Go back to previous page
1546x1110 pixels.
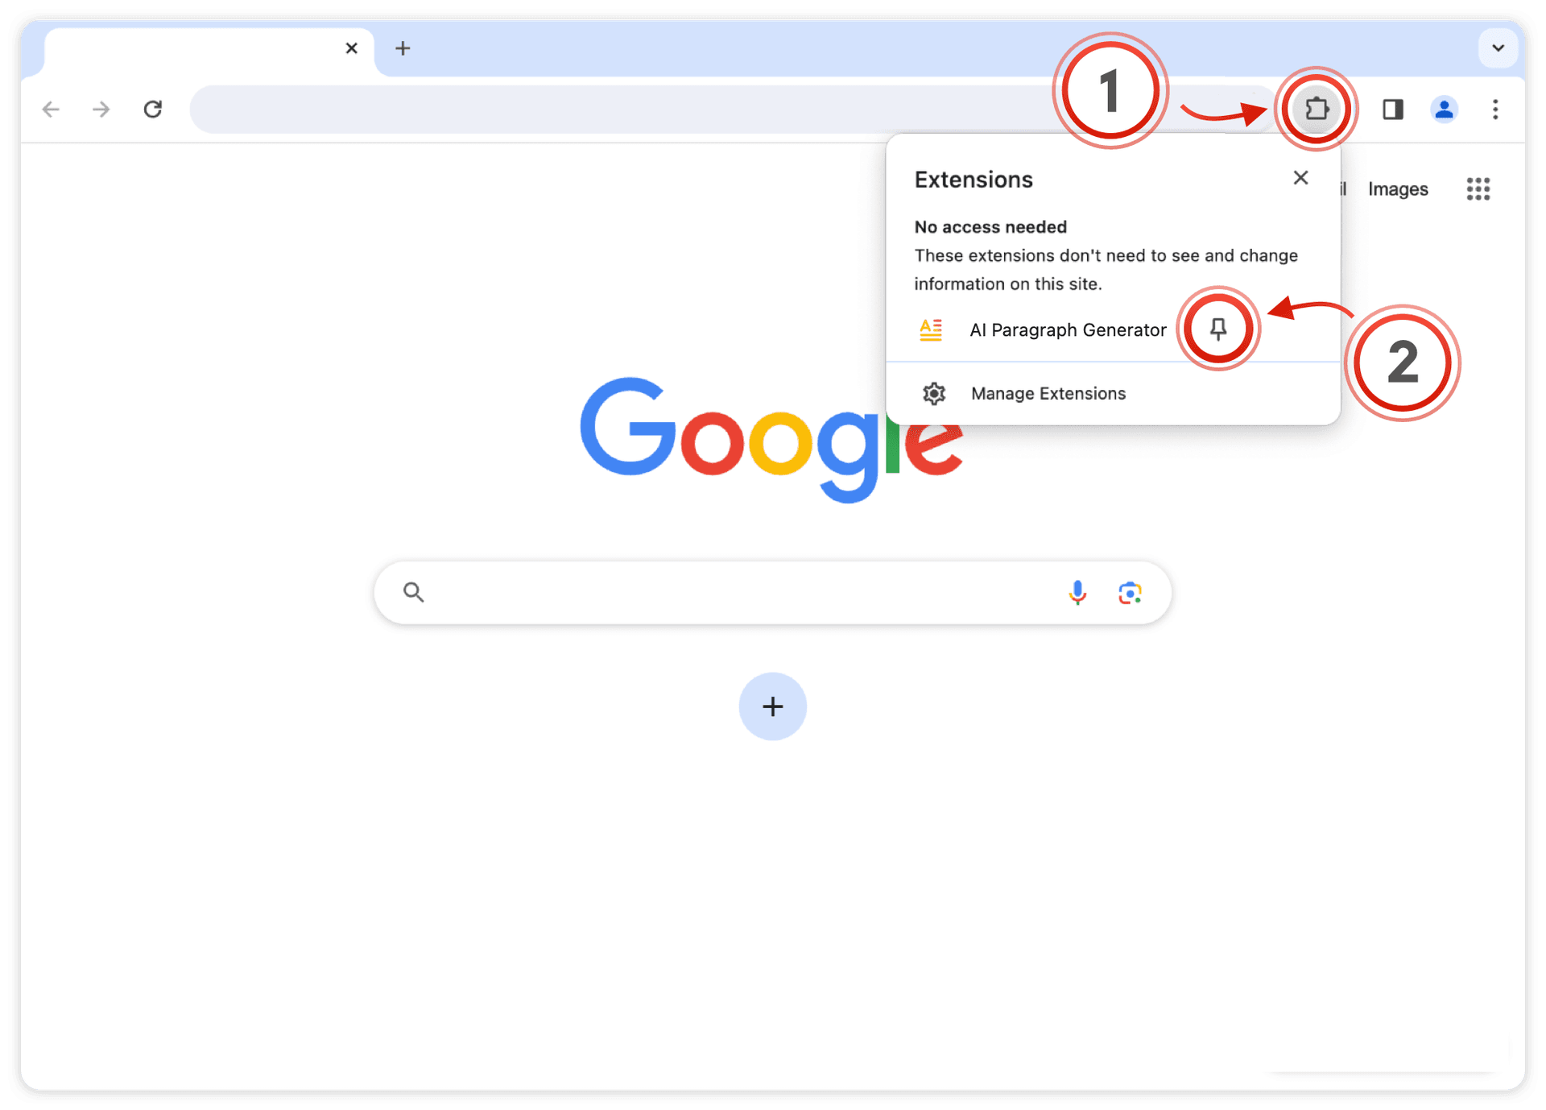tap(51, 109)
